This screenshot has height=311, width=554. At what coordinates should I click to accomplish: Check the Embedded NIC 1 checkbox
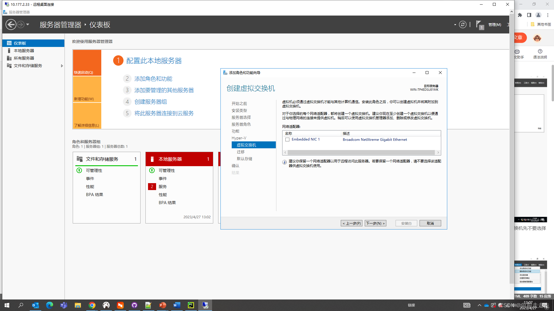point(287,139)
